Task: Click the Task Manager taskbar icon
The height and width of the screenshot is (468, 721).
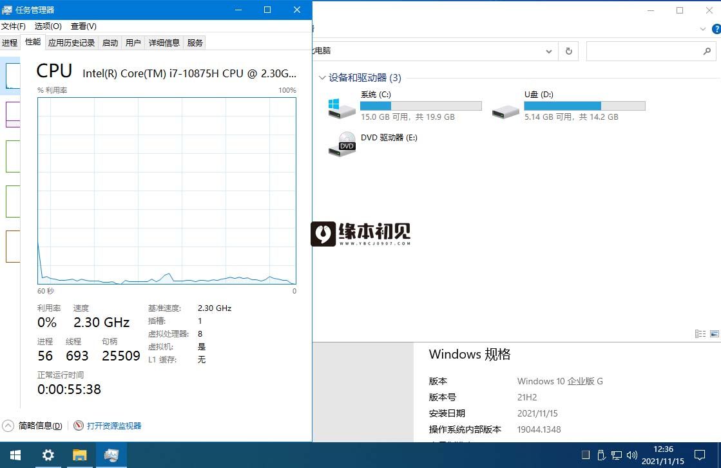Action: coord(111,455)
